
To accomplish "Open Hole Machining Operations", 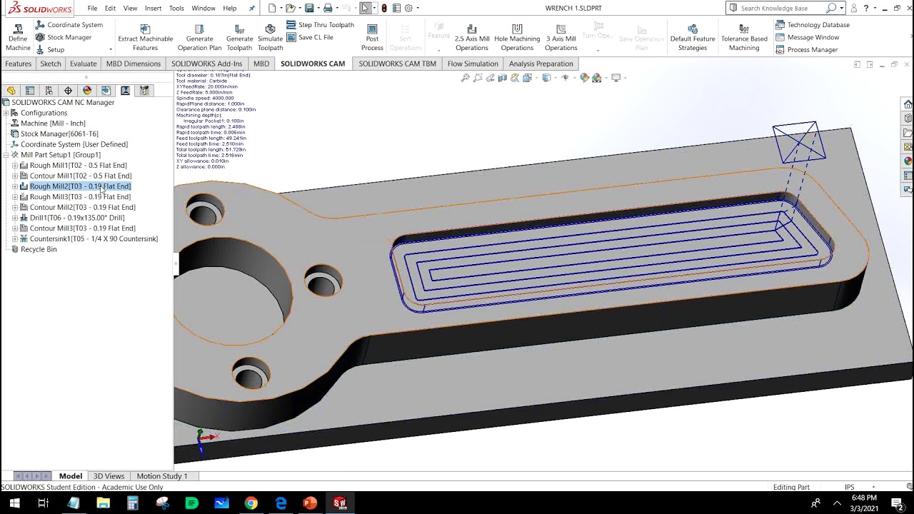I will pyautogui.click(x=517, y=37).
